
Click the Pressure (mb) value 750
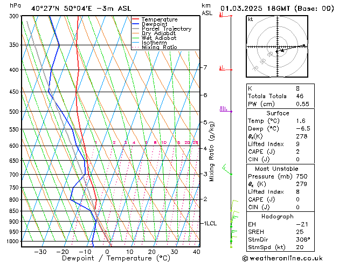pyautogui.click(x=302, y=176)
